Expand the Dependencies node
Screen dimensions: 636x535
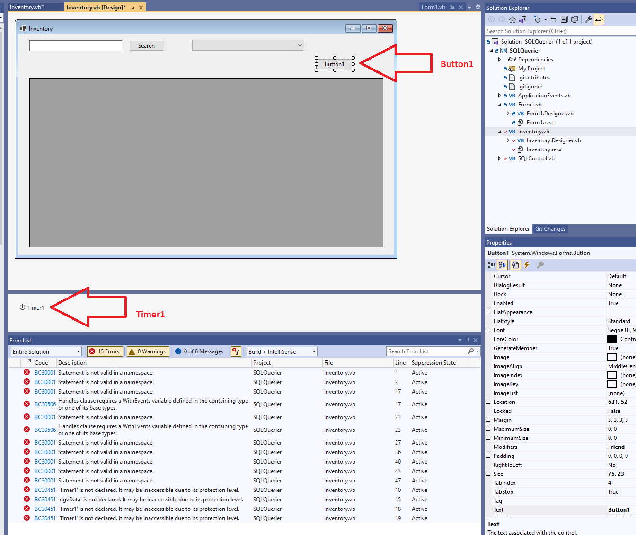tap(499, 60)
